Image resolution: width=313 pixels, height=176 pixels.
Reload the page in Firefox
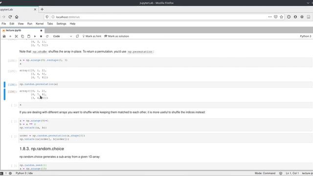point(10,17)
